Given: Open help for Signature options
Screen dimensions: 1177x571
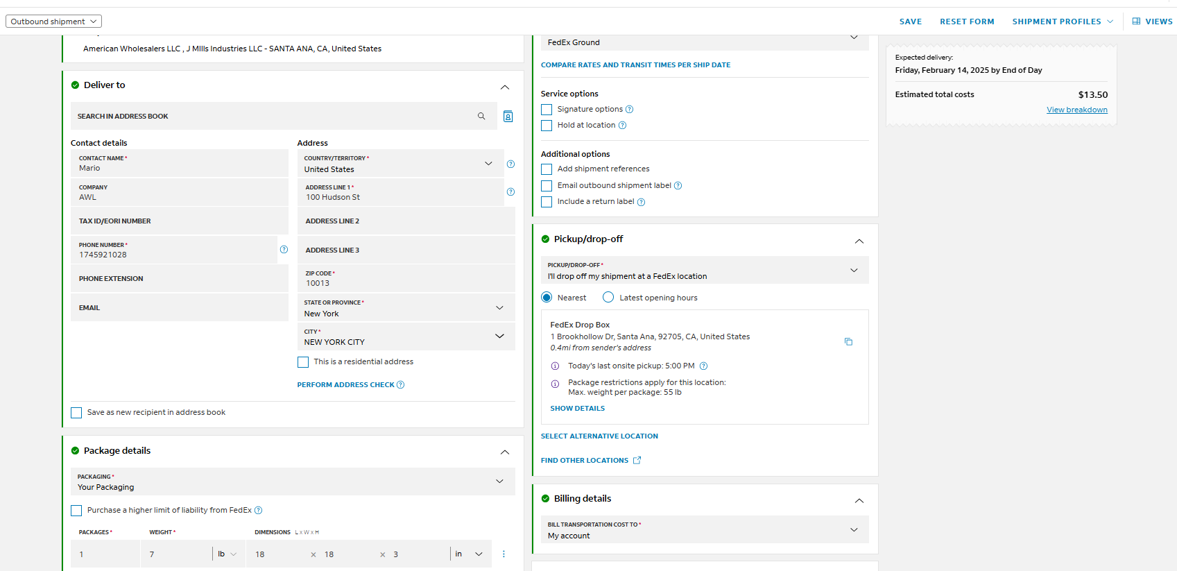Looking at the screenshot, I should (x=630, y=110).
